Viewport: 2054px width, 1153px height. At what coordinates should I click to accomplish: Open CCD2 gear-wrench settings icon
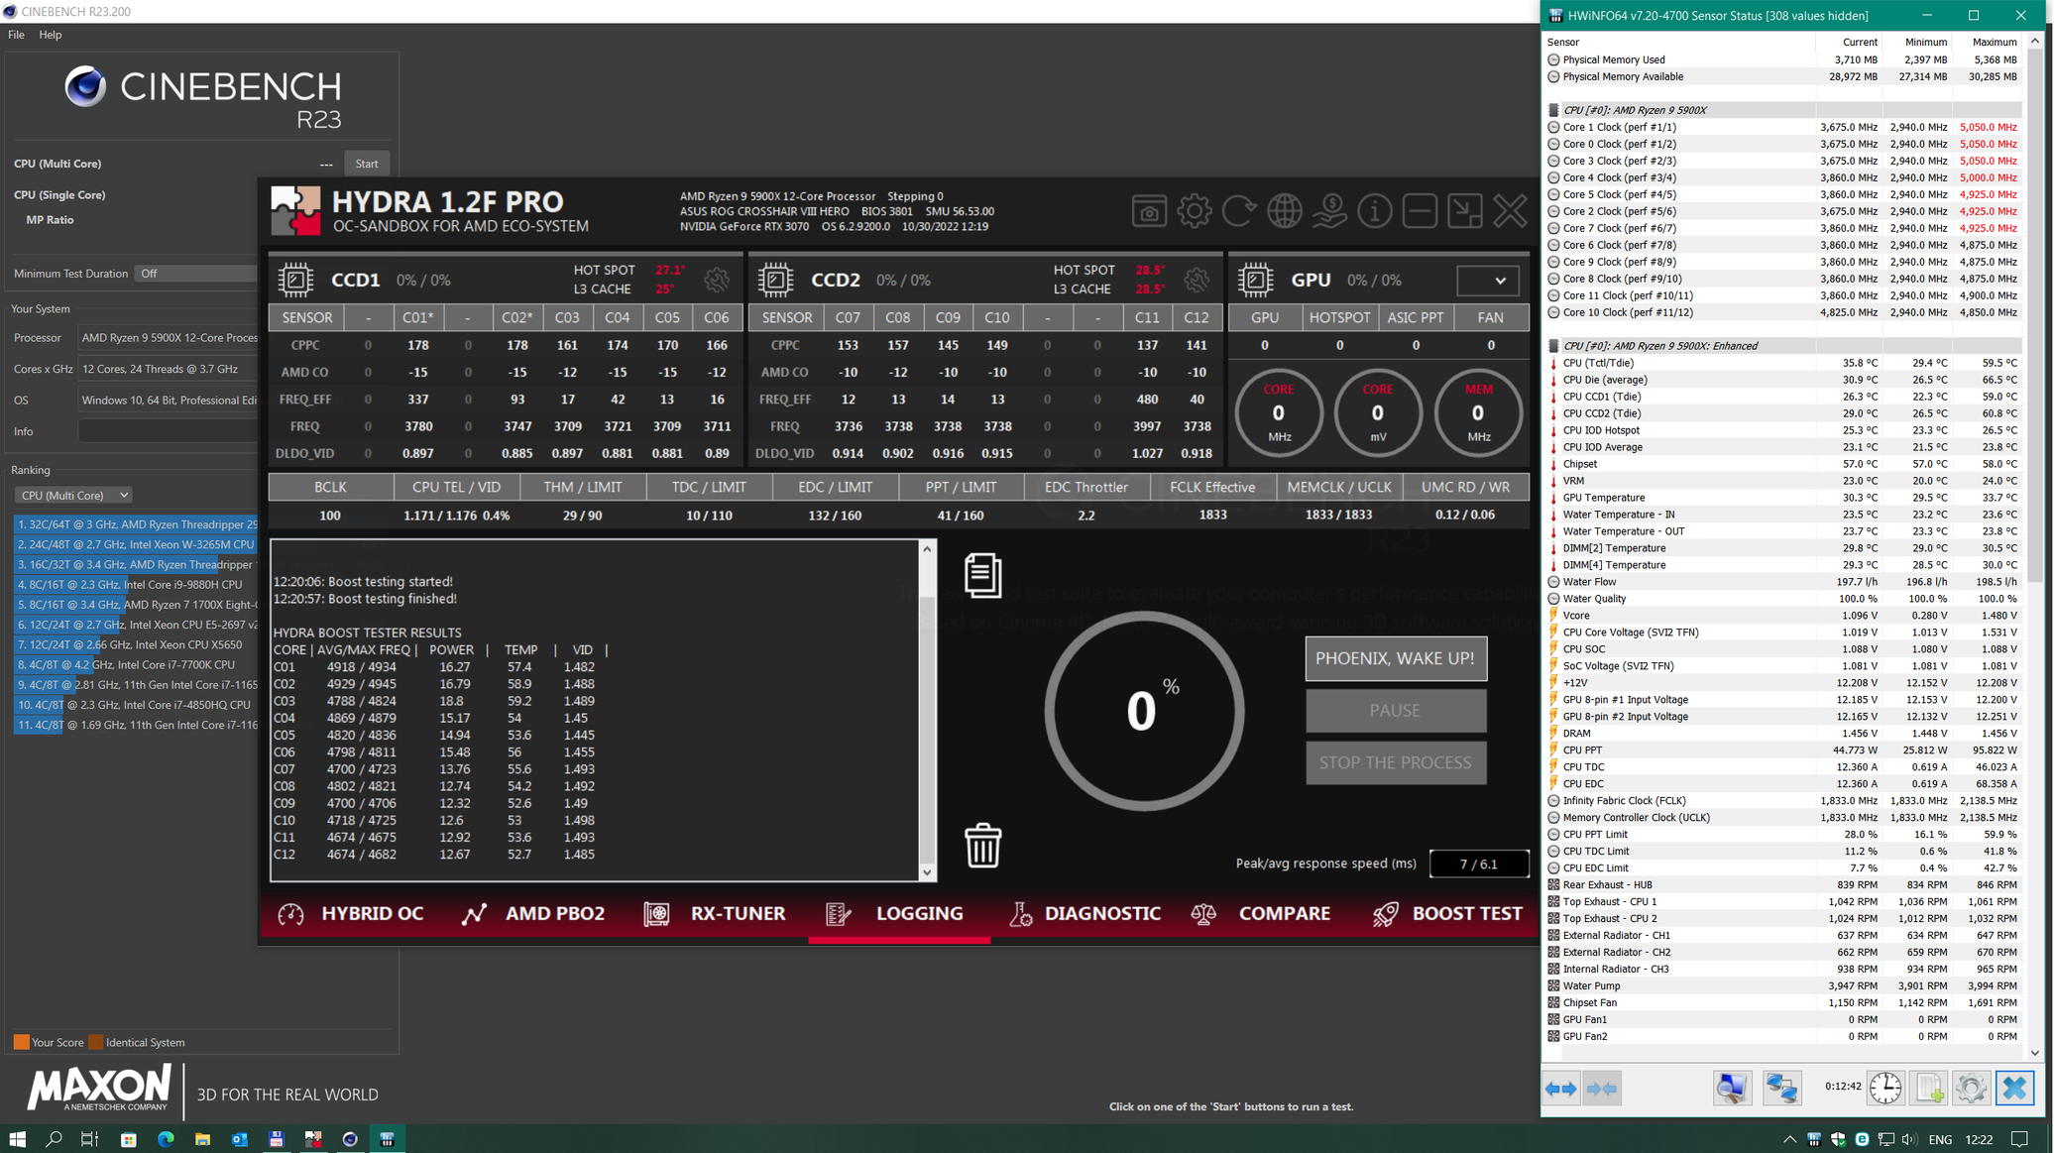tap(1197, 280)
